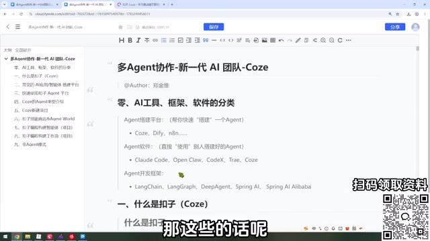The width and height of the screenshot is (430, 241).
Task: Click the heading 一、什么是扣子（Coze）
Action: (x=163, y=204)
